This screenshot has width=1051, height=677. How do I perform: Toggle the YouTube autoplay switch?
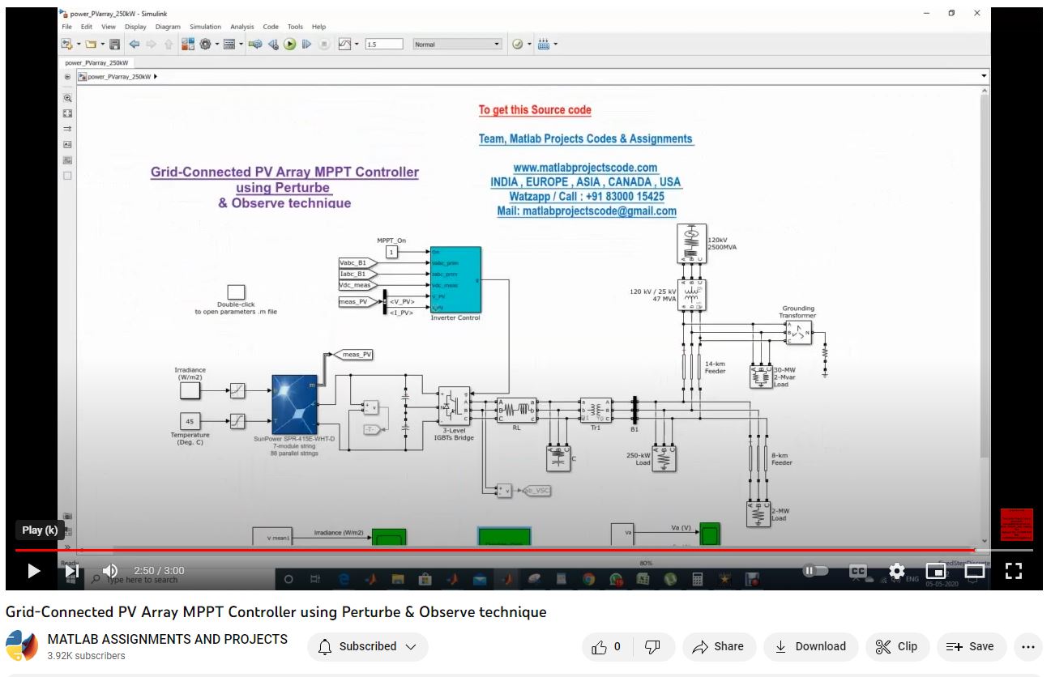814,571
